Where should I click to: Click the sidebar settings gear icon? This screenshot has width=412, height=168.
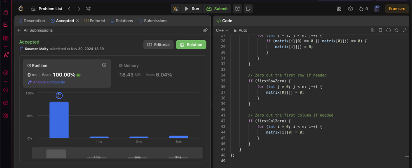(x=6, y=115)
